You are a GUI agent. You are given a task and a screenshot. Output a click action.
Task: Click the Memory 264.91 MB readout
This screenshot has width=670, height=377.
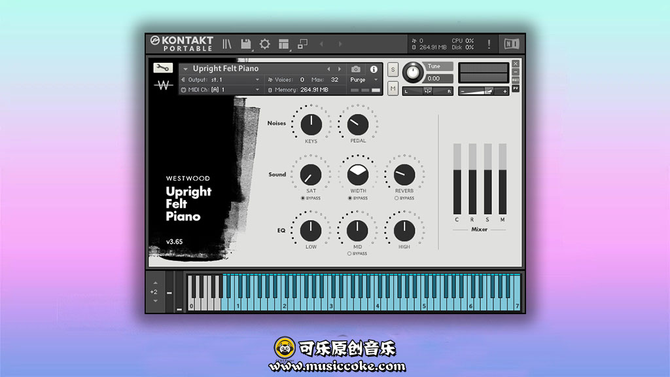[302, 90]
